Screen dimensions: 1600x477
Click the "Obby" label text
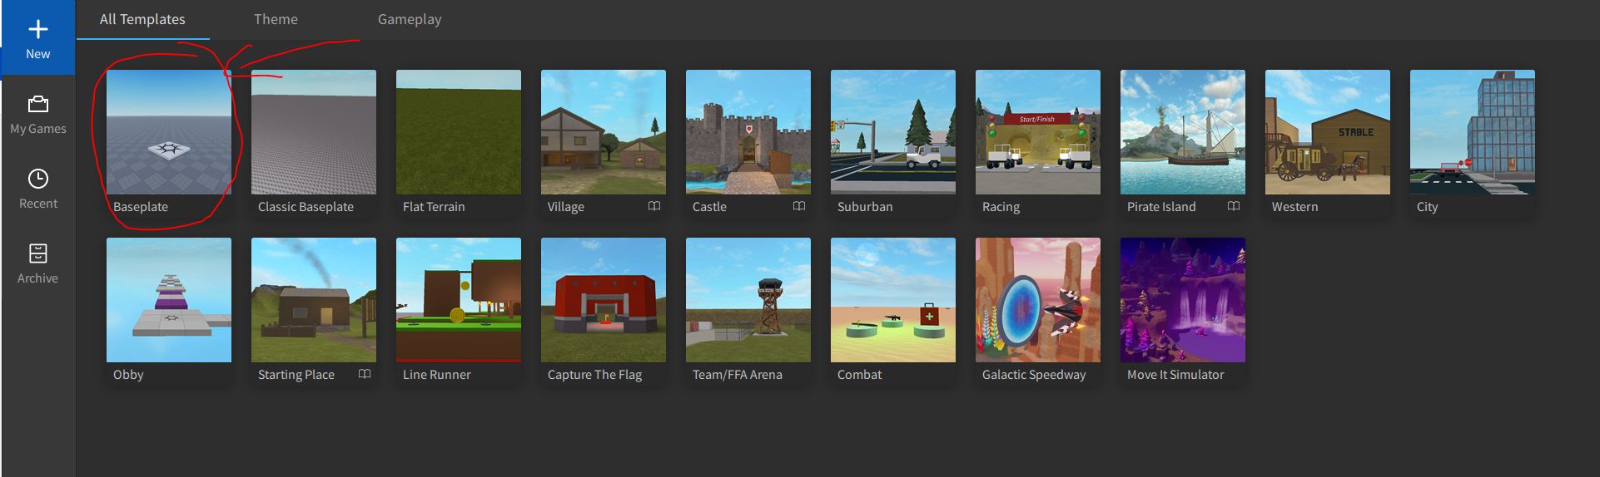(128, 375)
